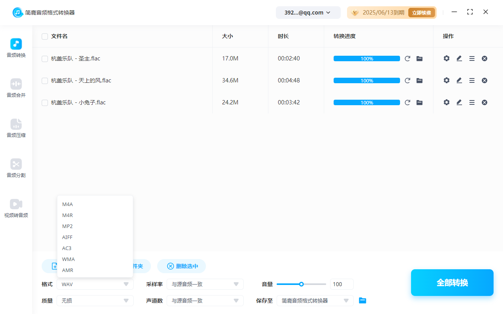Open settings gear for 小兔子.flac
The image size is (503, 314).
[x=446, y=102]
